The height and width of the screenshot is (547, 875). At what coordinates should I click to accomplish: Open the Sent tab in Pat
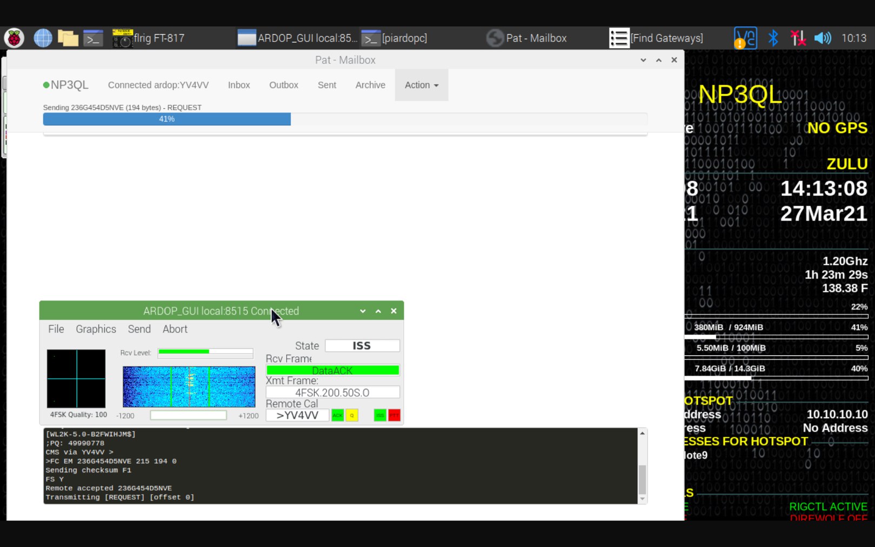click(x=327, y=85)
